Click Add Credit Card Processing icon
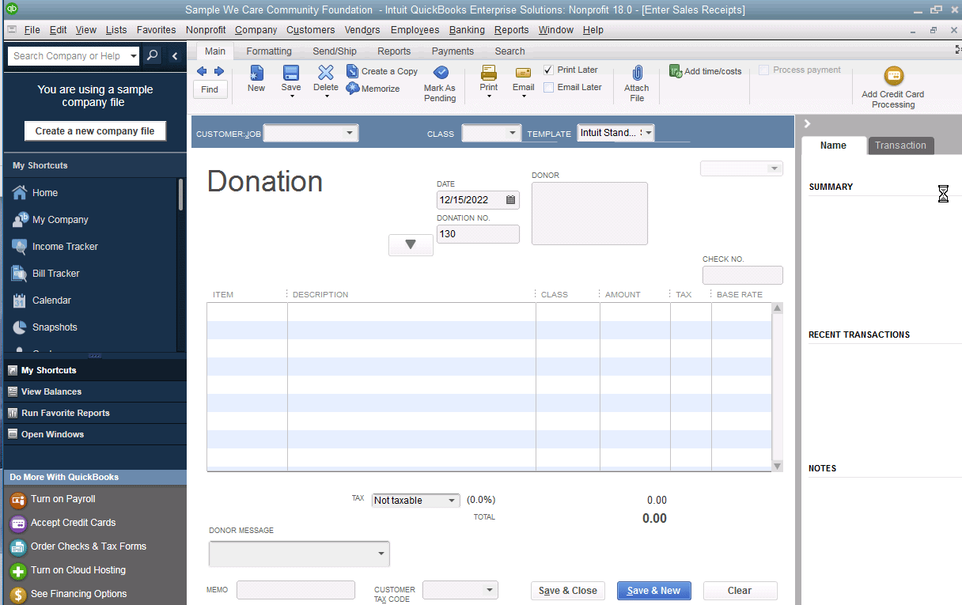Image resolution: width=962 pixels, height=605 pixels. (x=893, y=77)
